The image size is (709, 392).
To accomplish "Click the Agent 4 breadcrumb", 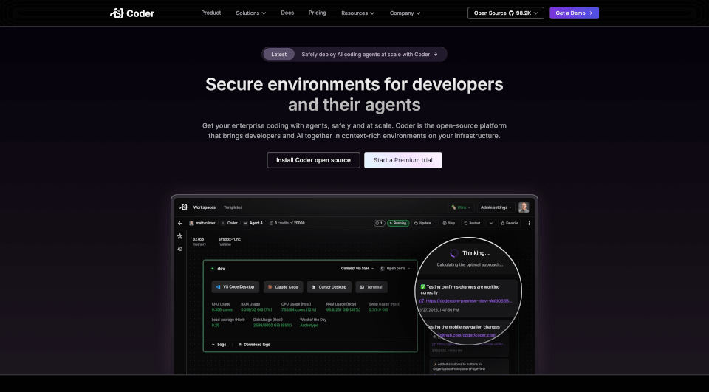I will point(253,224).
